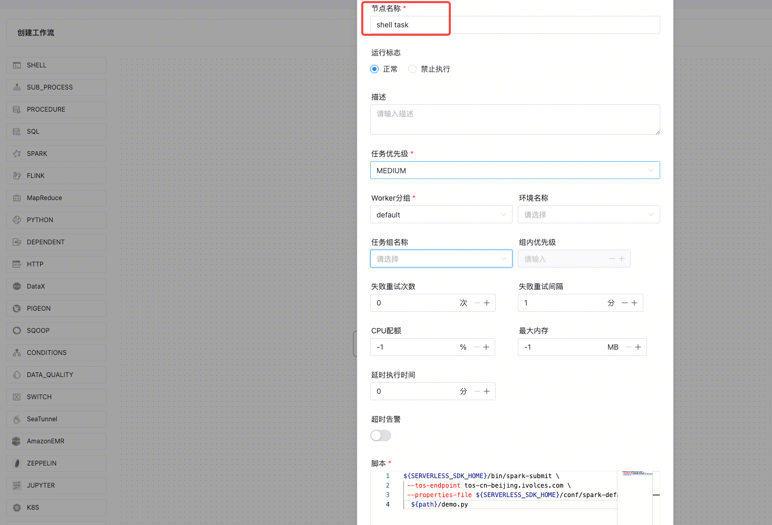
Task: Increase 失败重试次数 with plus button
Action: pos(487,303)
